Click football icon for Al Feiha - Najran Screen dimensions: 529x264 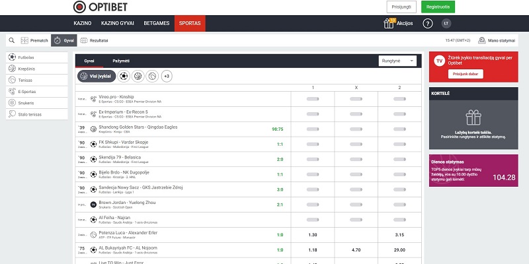pos(93,220)
